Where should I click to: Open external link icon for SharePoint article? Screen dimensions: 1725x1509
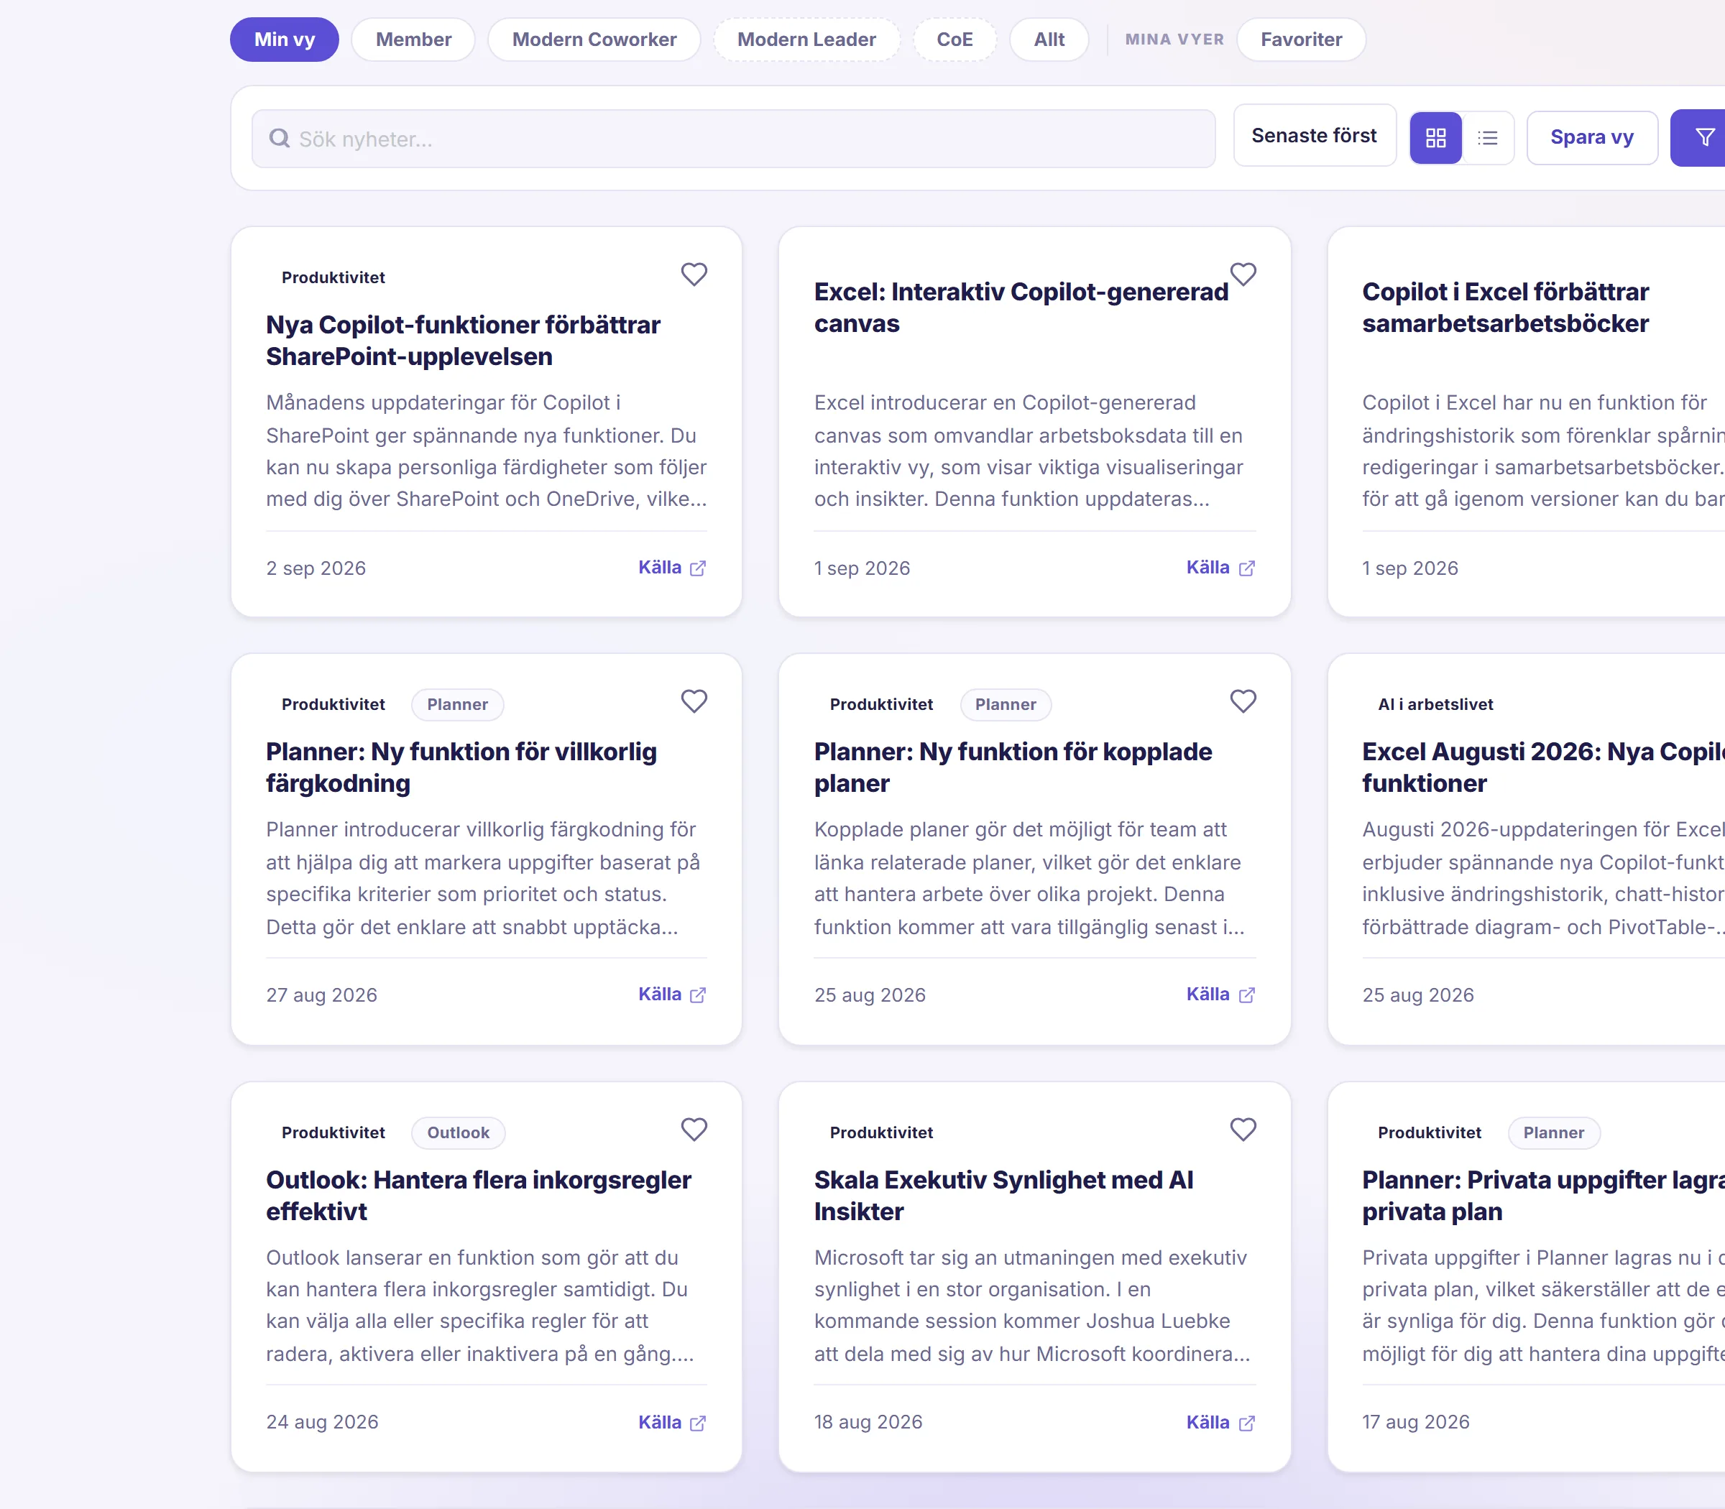[698, 568]
